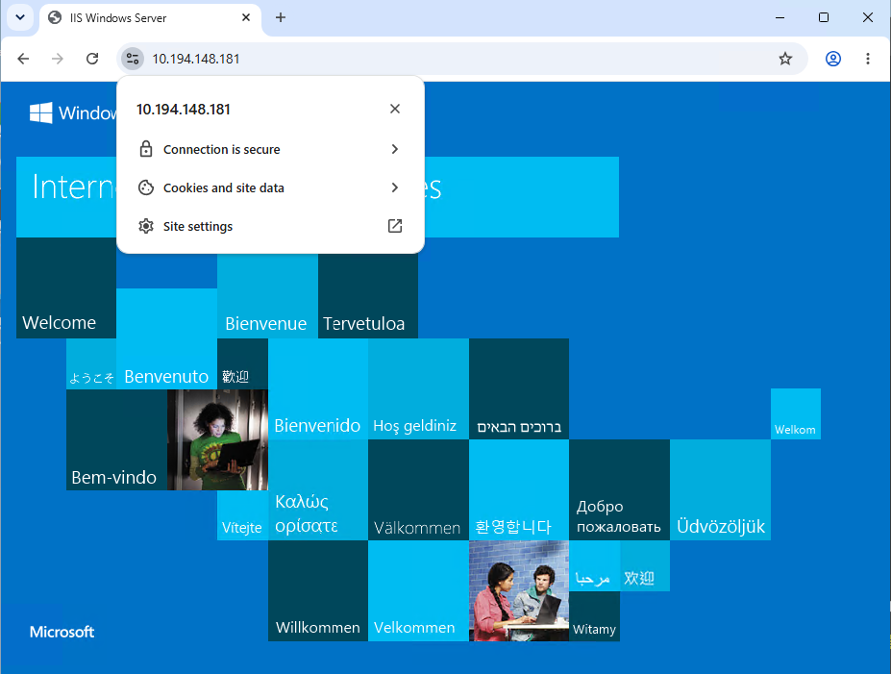Click the Welcome tile
The image size is (891, 674).
66,287
